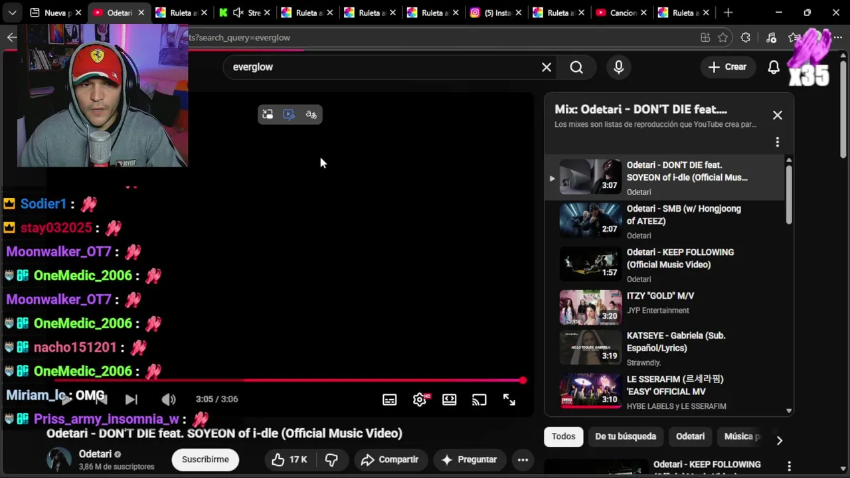The image size is (850, 478).
Task: Click the video progress bar
Action: click(x=286, y=380)
